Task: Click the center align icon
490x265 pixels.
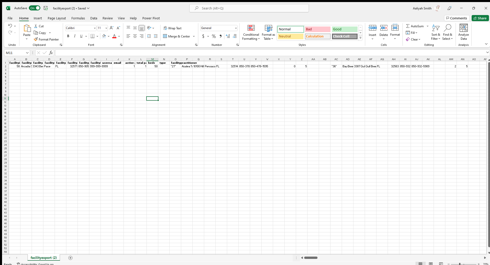Action: pos(135,36)
